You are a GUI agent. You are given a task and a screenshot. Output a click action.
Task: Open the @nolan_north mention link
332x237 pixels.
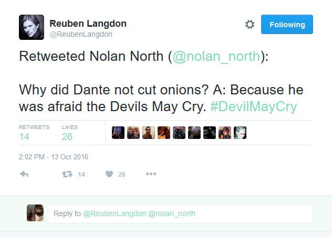(x=215, y=56)
